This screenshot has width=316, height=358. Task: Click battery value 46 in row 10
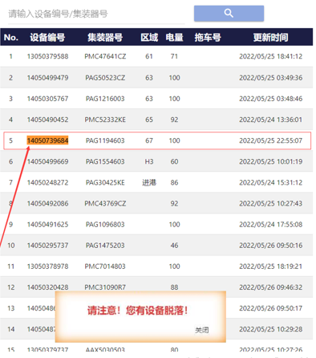(x=174, y=246)
